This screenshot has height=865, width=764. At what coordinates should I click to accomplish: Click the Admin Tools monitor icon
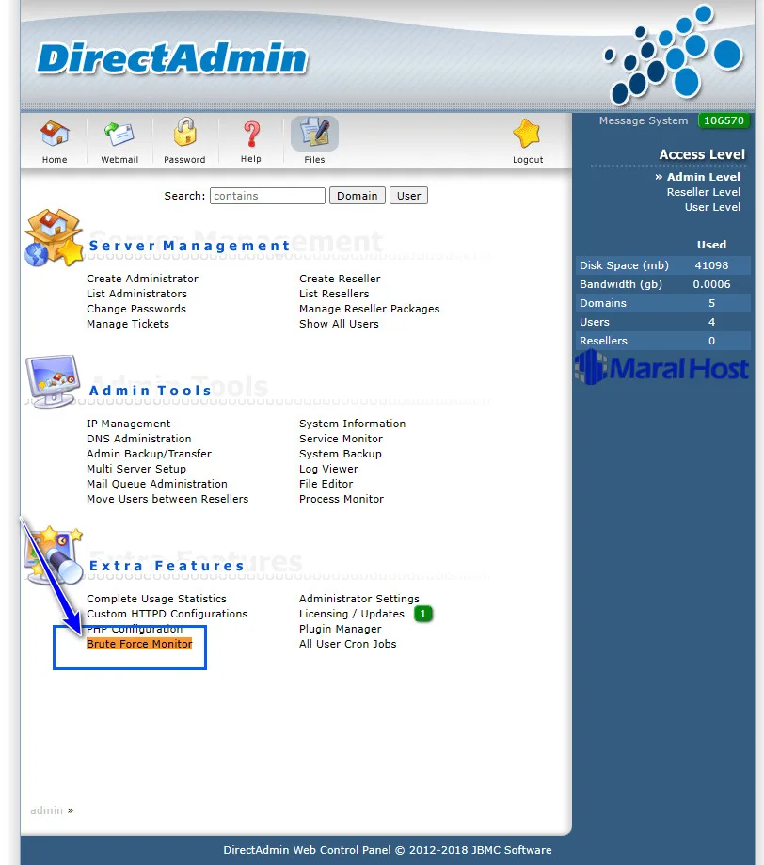(x=52, y=381)
